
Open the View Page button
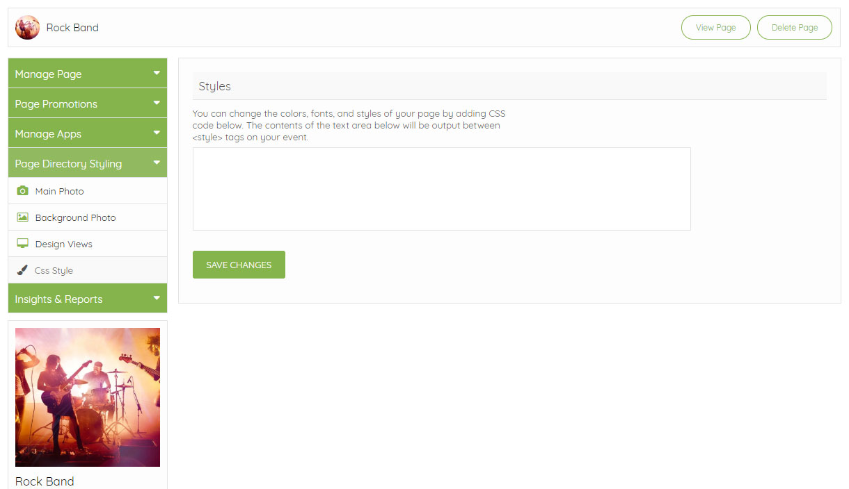tap(715, 28)
